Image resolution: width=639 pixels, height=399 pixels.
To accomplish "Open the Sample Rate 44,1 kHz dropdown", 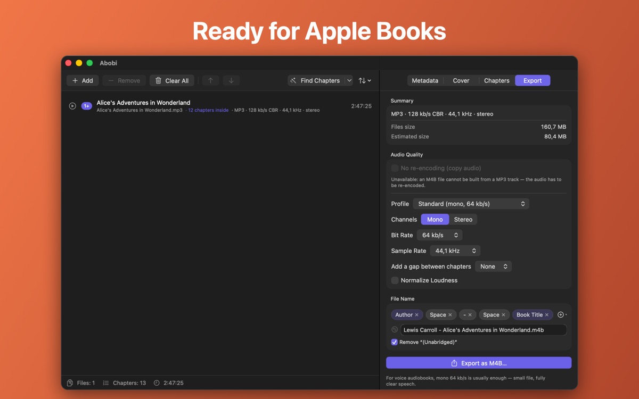I will (455, 251).
